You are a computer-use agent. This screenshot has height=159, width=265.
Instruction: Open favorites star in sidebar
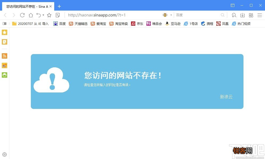point(5,32)
